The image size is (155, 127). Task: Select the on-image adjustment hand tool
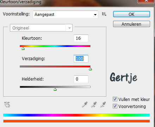tap(7, 104)
